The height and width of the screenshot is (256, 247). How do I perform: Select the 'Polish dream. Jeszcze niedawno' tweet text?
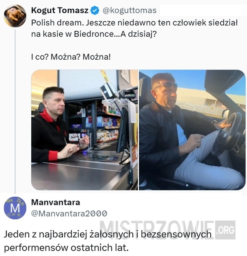pos(134,23)
